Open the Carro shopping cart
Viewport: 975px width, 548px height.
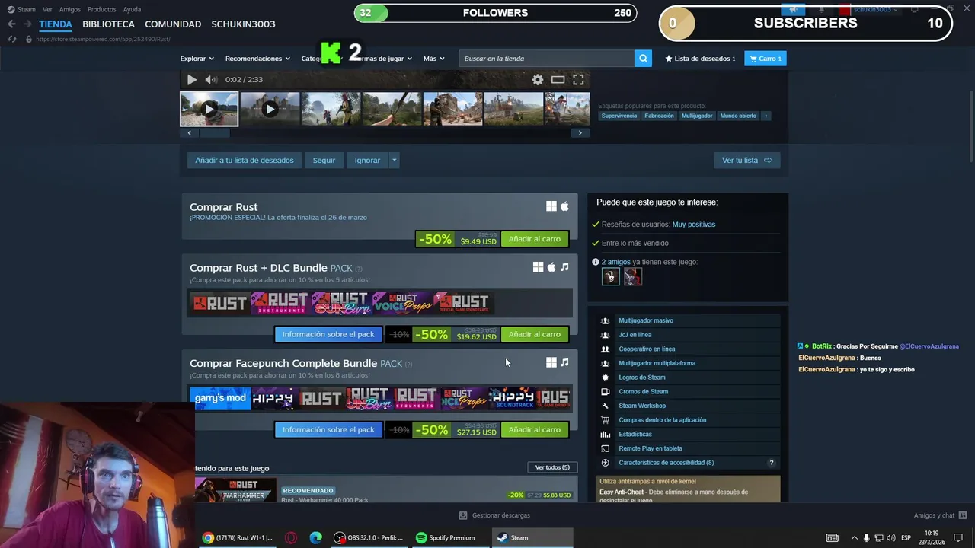coord(765,59)
